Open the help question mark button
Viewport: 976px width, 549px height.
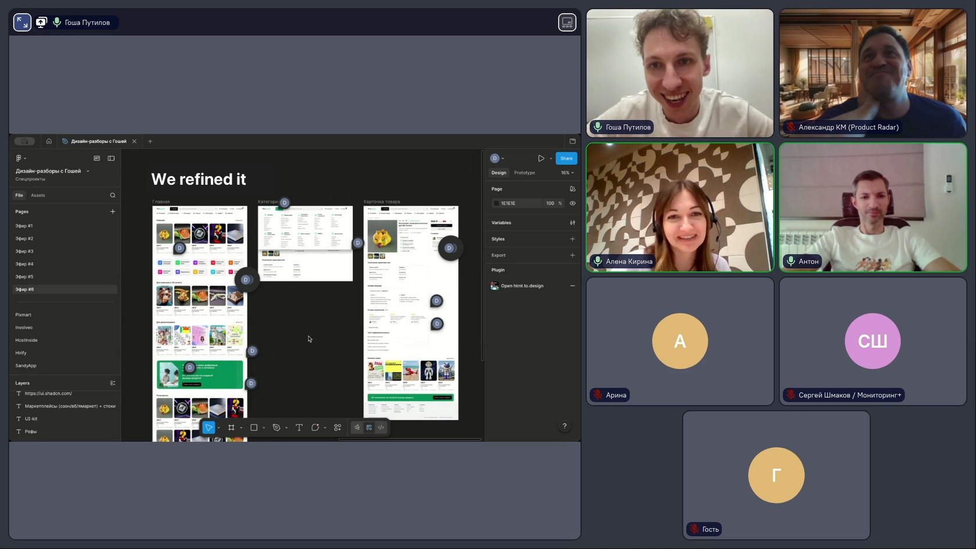click(564, 426)
